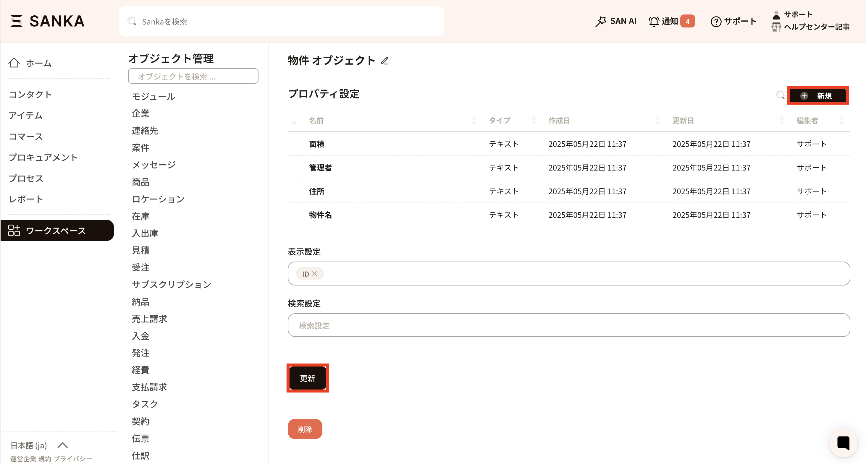Click the 新規 button to add a property

coord(817,96)
